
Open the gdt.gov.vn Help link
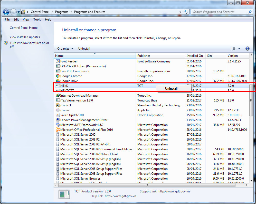click(120, 196)
